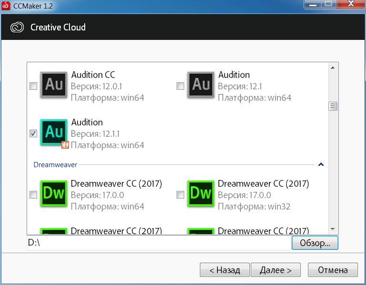Screen dimensions: 366x285
Task: Click the scrollbar up arrow
Action: [333, 68]
